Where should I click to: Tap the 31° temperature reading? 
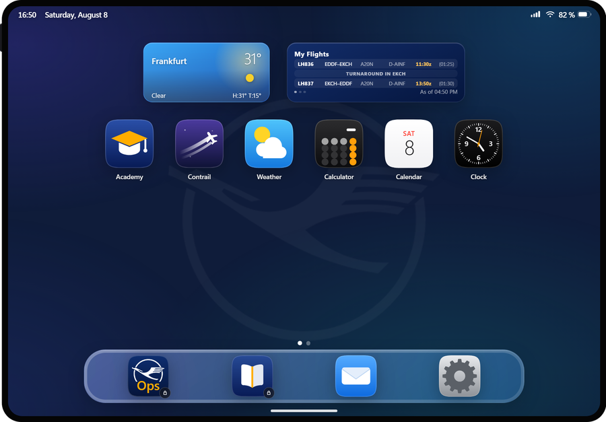tap(252, 59)
